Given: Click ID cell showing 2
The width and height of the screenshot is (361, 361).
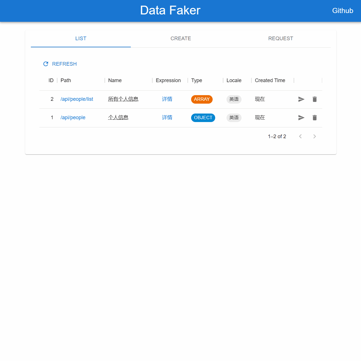Looking at the screenshot, I should (52, 99).
